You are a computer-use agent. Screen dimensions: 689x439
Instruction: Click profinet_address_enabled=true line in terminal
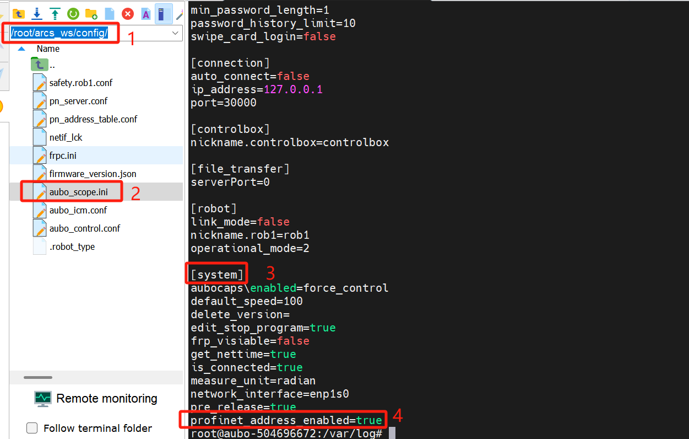pos(286,420)
